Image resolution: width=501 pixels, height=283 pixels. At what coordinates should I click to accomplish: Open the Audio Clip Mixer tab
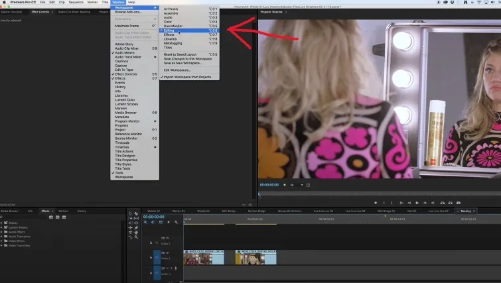tap(74, 12)
